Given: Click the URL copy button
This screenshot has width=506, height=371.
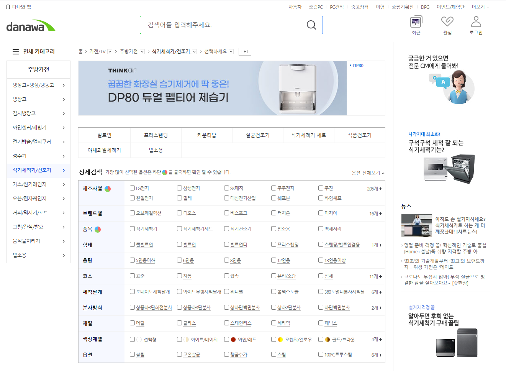Looking at the screenshot, I should [245, 52].
